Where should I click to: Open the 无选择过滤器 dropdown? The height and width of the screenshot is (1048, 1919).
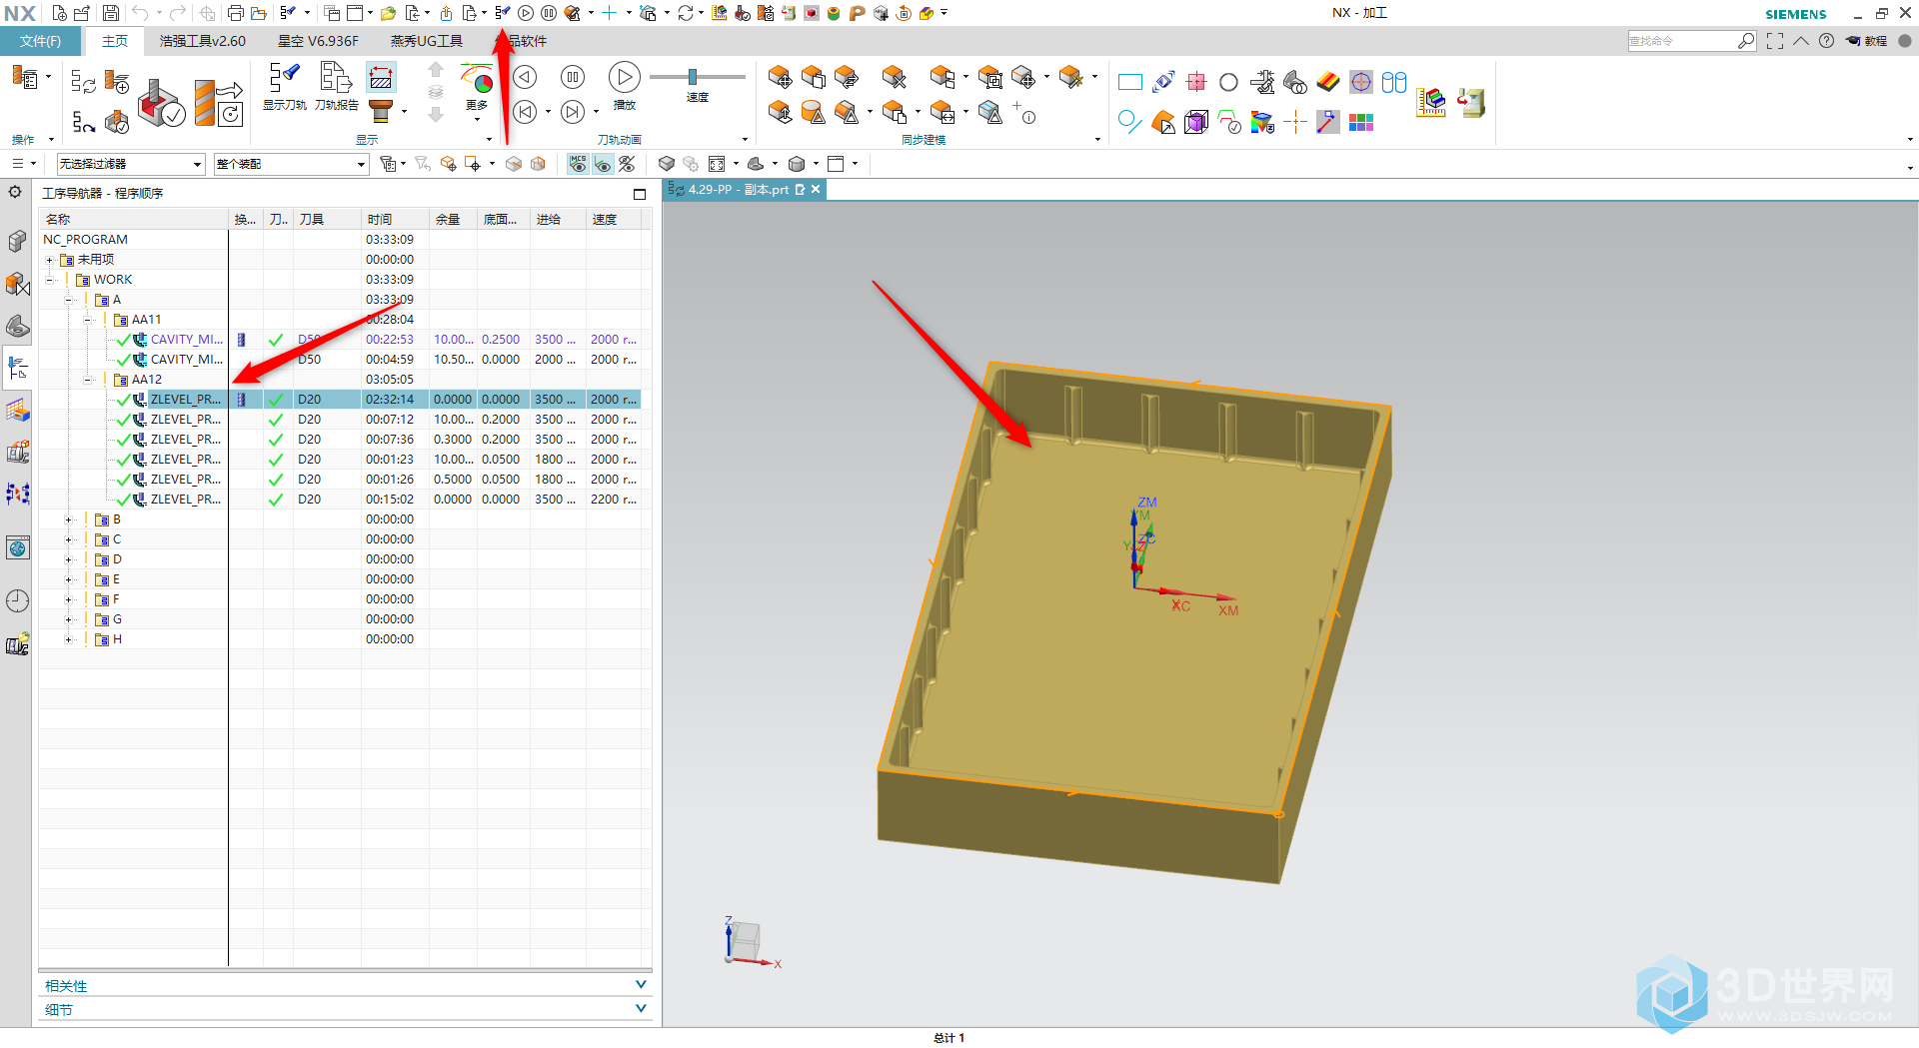point(131,164)
